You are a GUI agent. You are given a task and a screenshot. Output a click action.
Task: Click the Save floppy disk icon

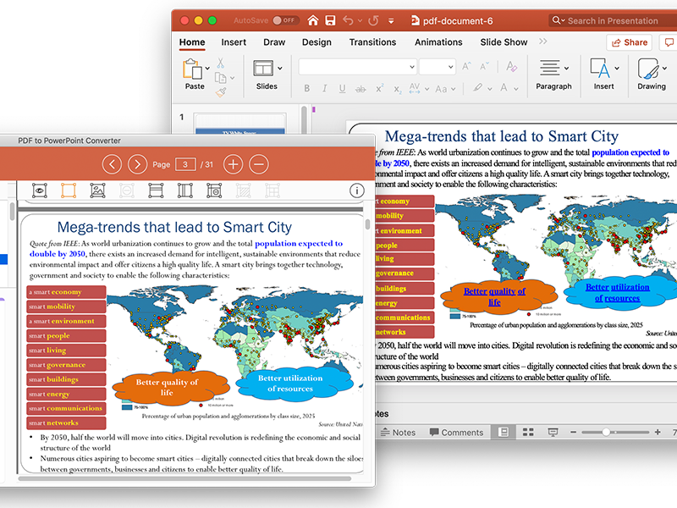(x=330, y=20)
